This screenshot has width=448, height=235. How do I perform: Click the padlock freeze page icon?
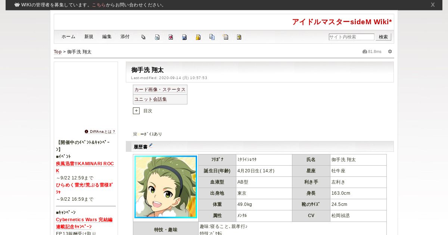(198, 37)
